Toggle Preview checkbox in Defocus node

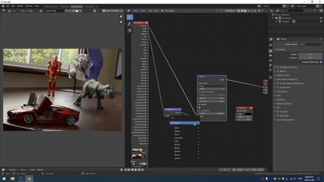(199, 105)
